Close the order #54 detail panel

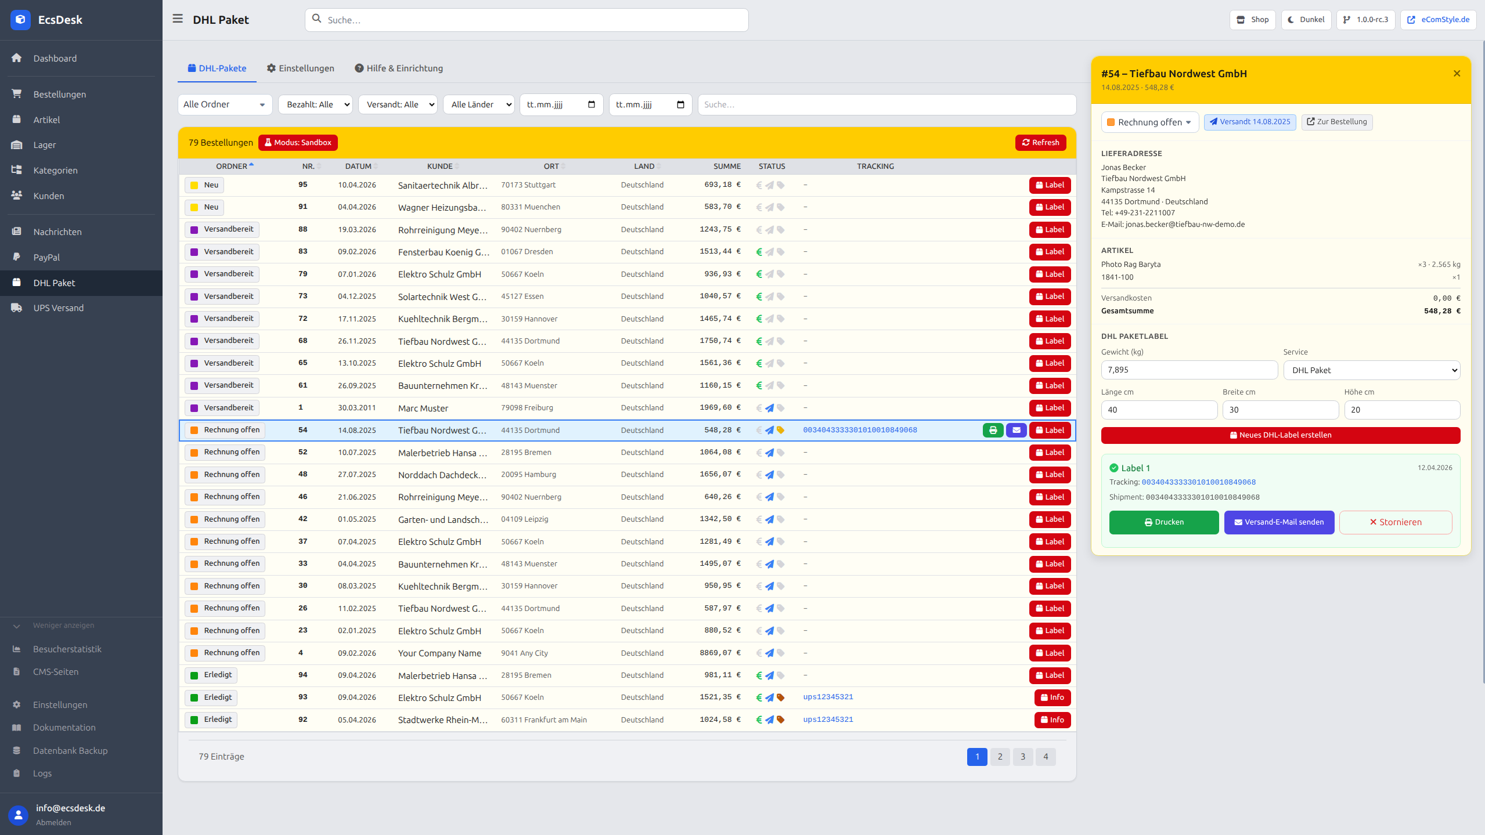[1457, 73]
